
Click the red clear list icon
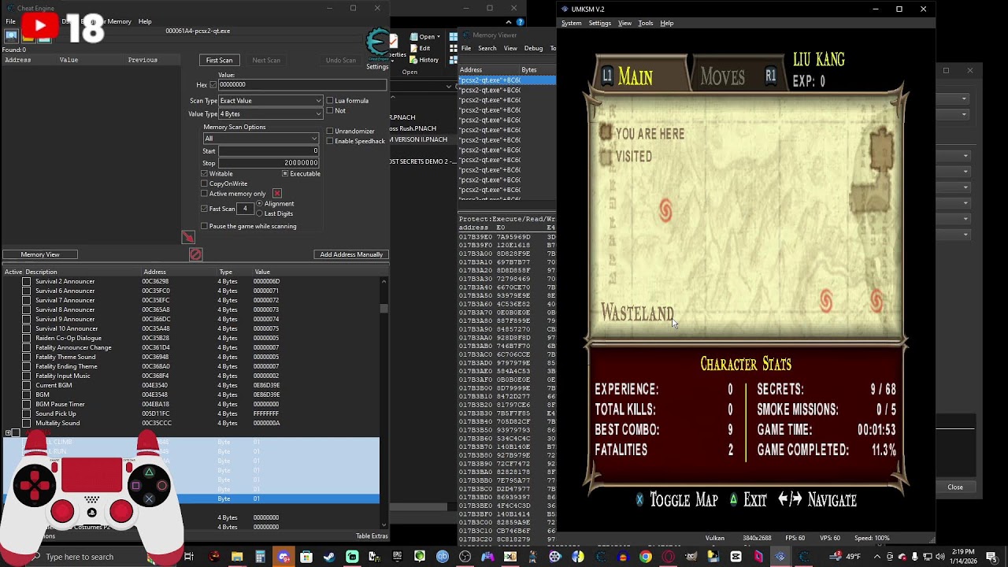(195, 254)
